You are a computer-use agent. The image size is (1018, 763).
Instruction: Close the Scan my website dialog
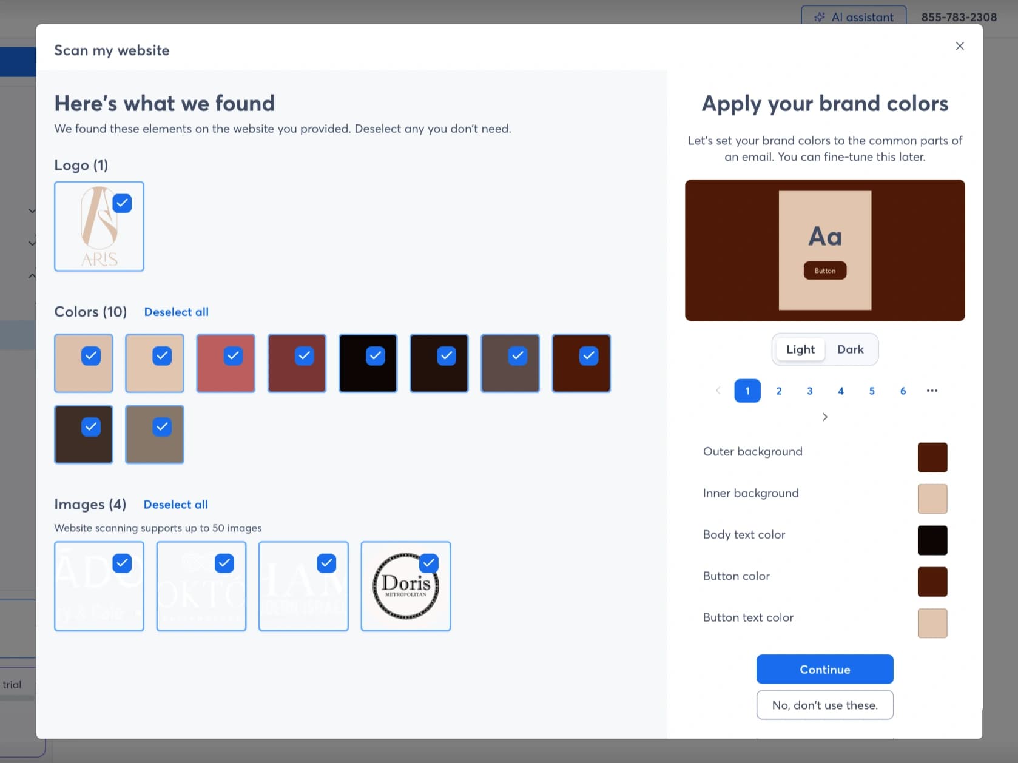click(x=960, y=46)
